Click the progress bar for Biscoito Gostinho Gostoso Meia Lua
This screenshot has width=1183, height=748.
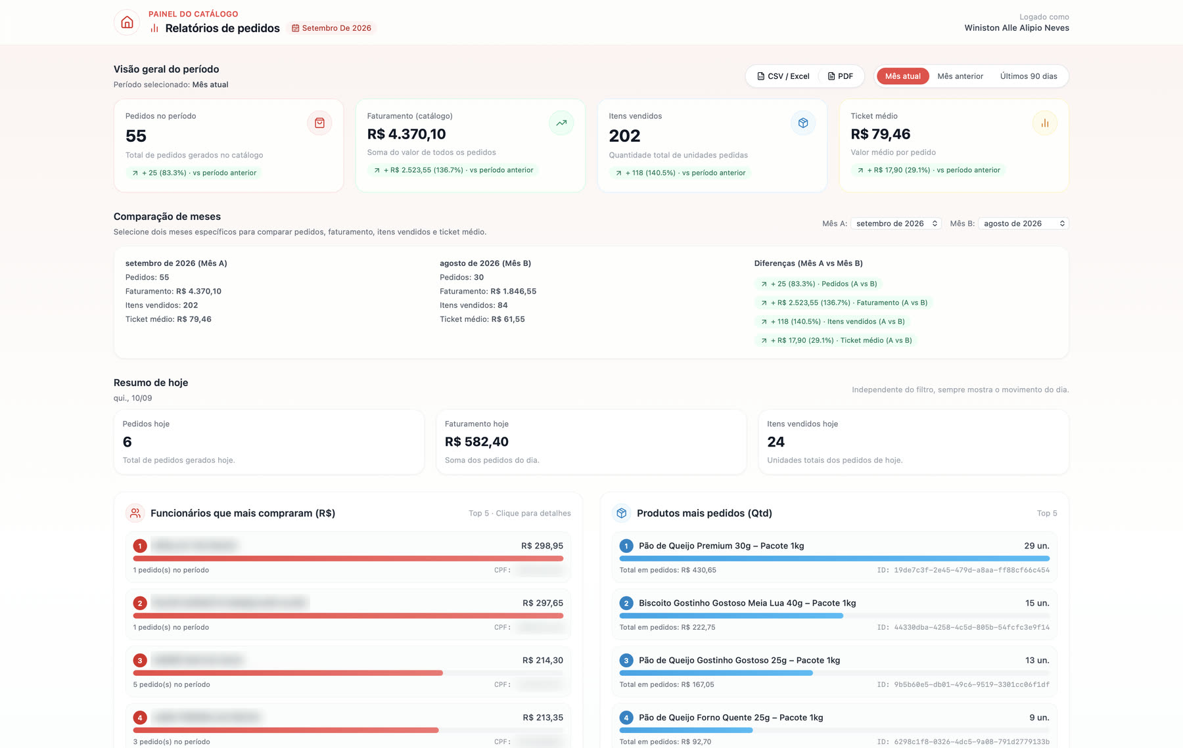[835, 615]
